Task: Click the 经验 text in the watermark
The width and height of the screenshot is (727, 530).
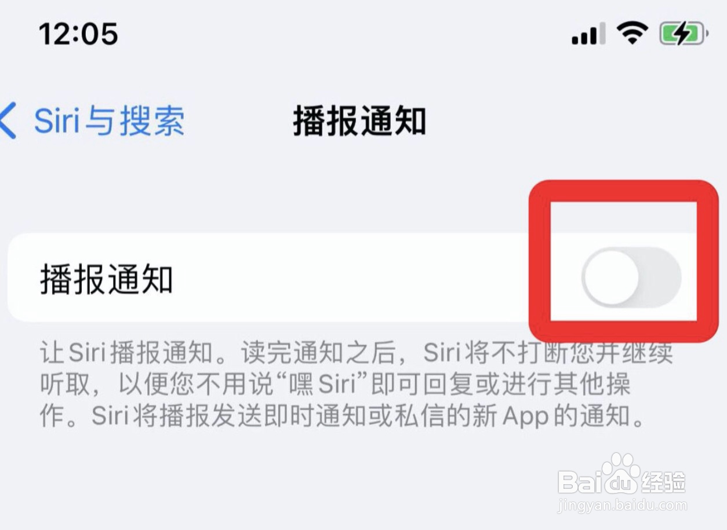Action: pyautogui.click(x=663, y=481)
